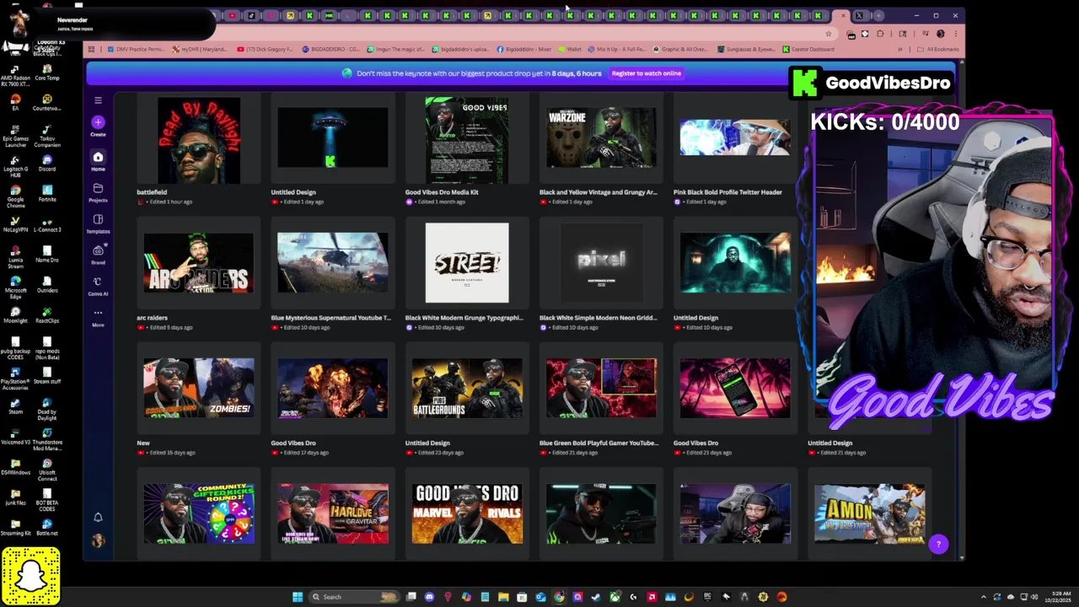Open Fortnite desktop shortcut

point(47,193)
